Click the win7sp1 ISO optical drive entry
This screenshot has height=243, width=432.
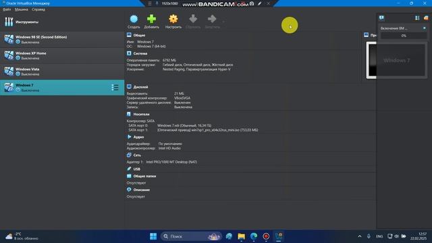click(x=207, y=130)
